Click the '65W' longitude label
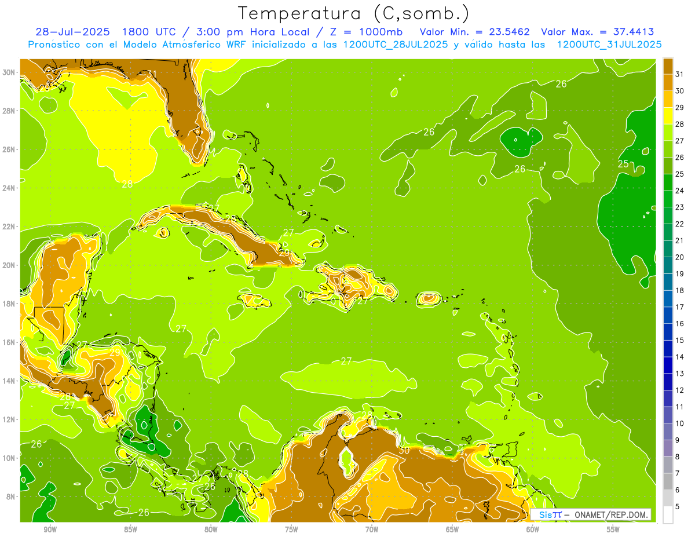Viewport: 695px width, 537px height. pyautogui.click(x=452, y=529)
